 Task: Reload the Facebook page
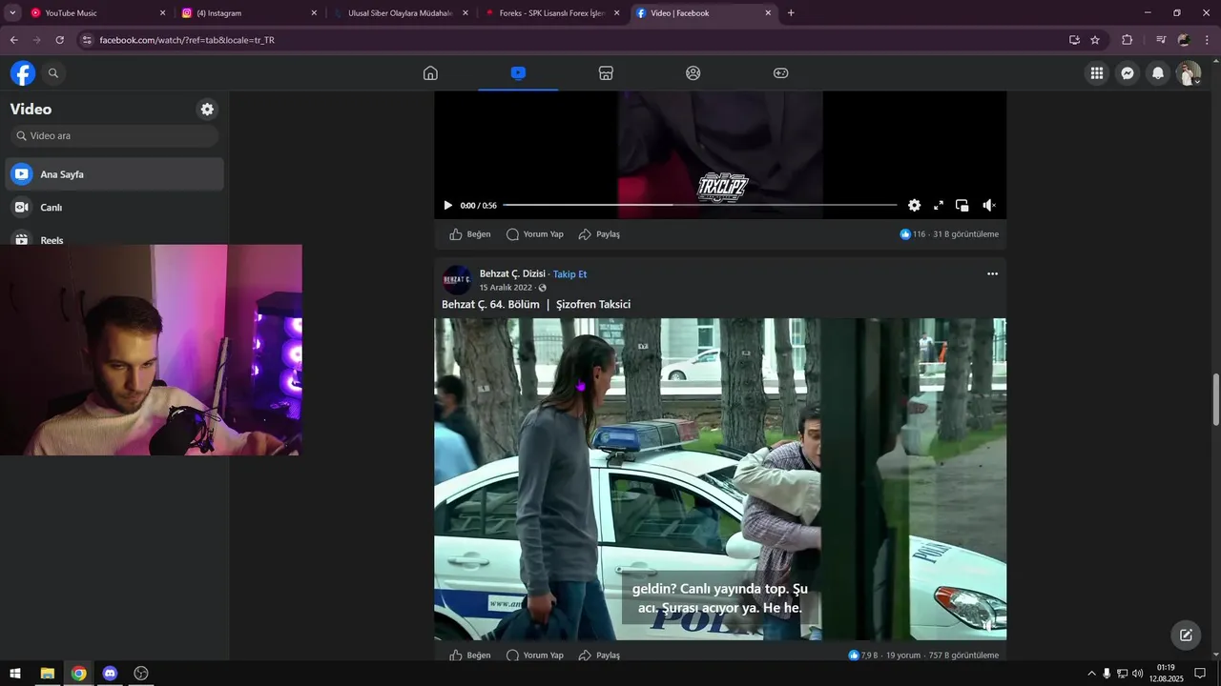click(x=59, y=40)
